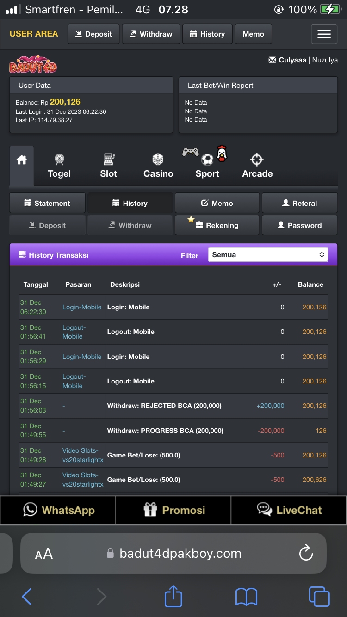This screenshot has height=617, width=347.
Task: Click the top Withdraw button
Action: [151, 34]
